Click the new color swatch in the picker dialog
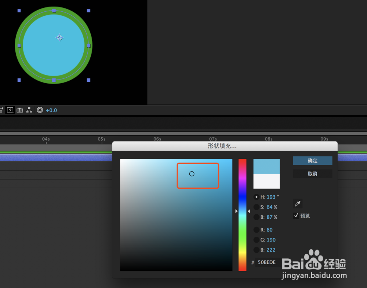The width and height of the screenshot is (367, 288). [x=266, y=166]
